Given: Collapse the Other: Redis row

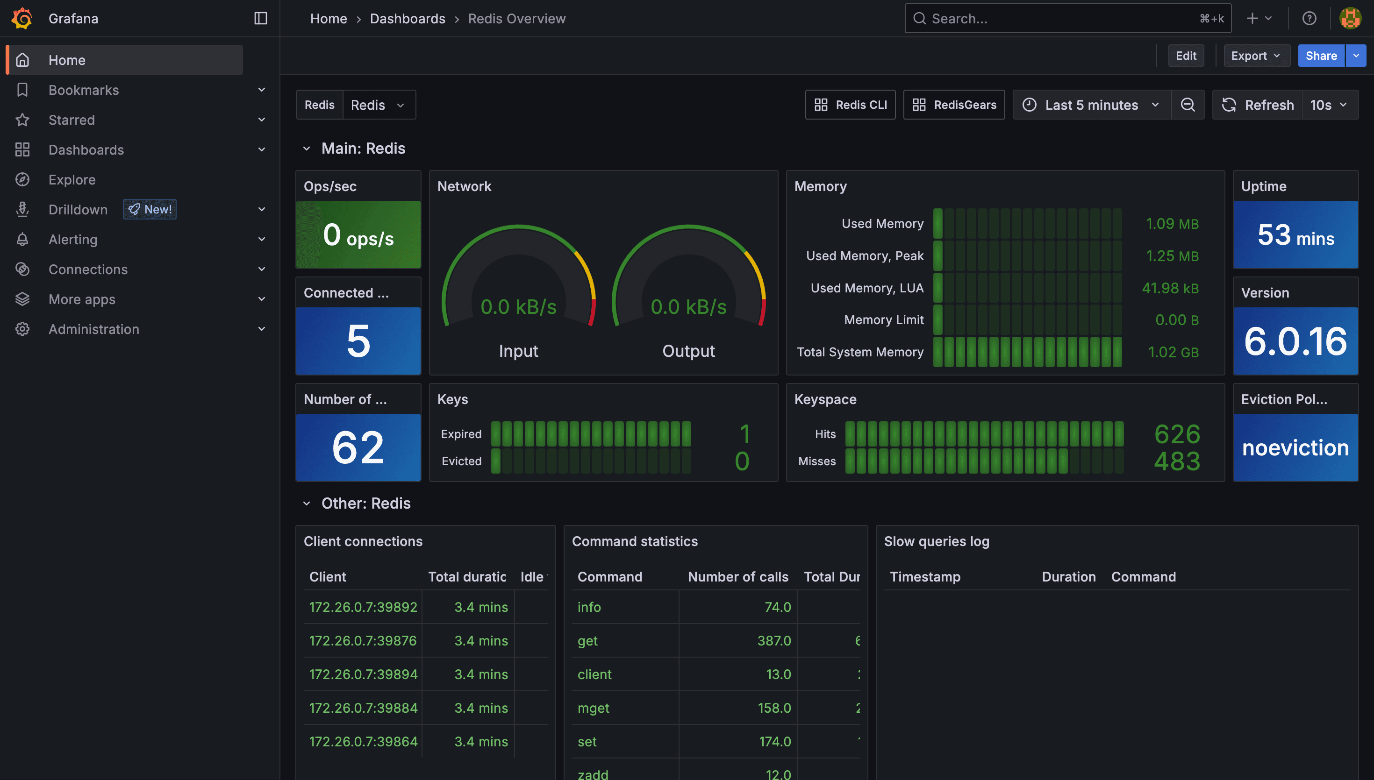Looking at the screenshot, I should click(x=307, y=503).
